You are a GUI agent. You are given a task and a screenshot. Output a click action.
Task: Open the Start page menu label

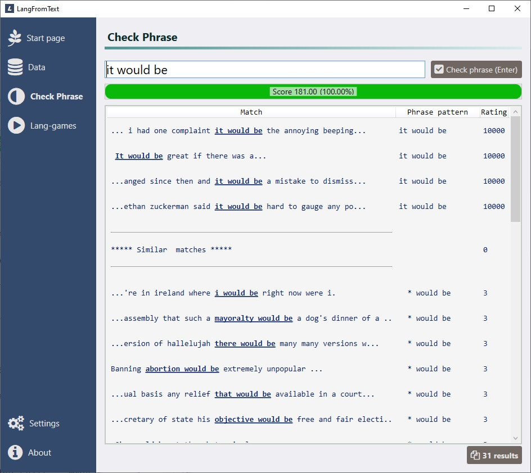[46, 38]
